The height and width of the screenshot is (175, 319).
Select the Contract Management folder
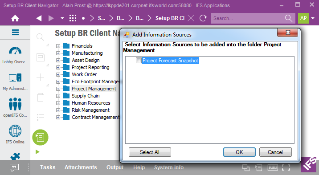[96, 117]
